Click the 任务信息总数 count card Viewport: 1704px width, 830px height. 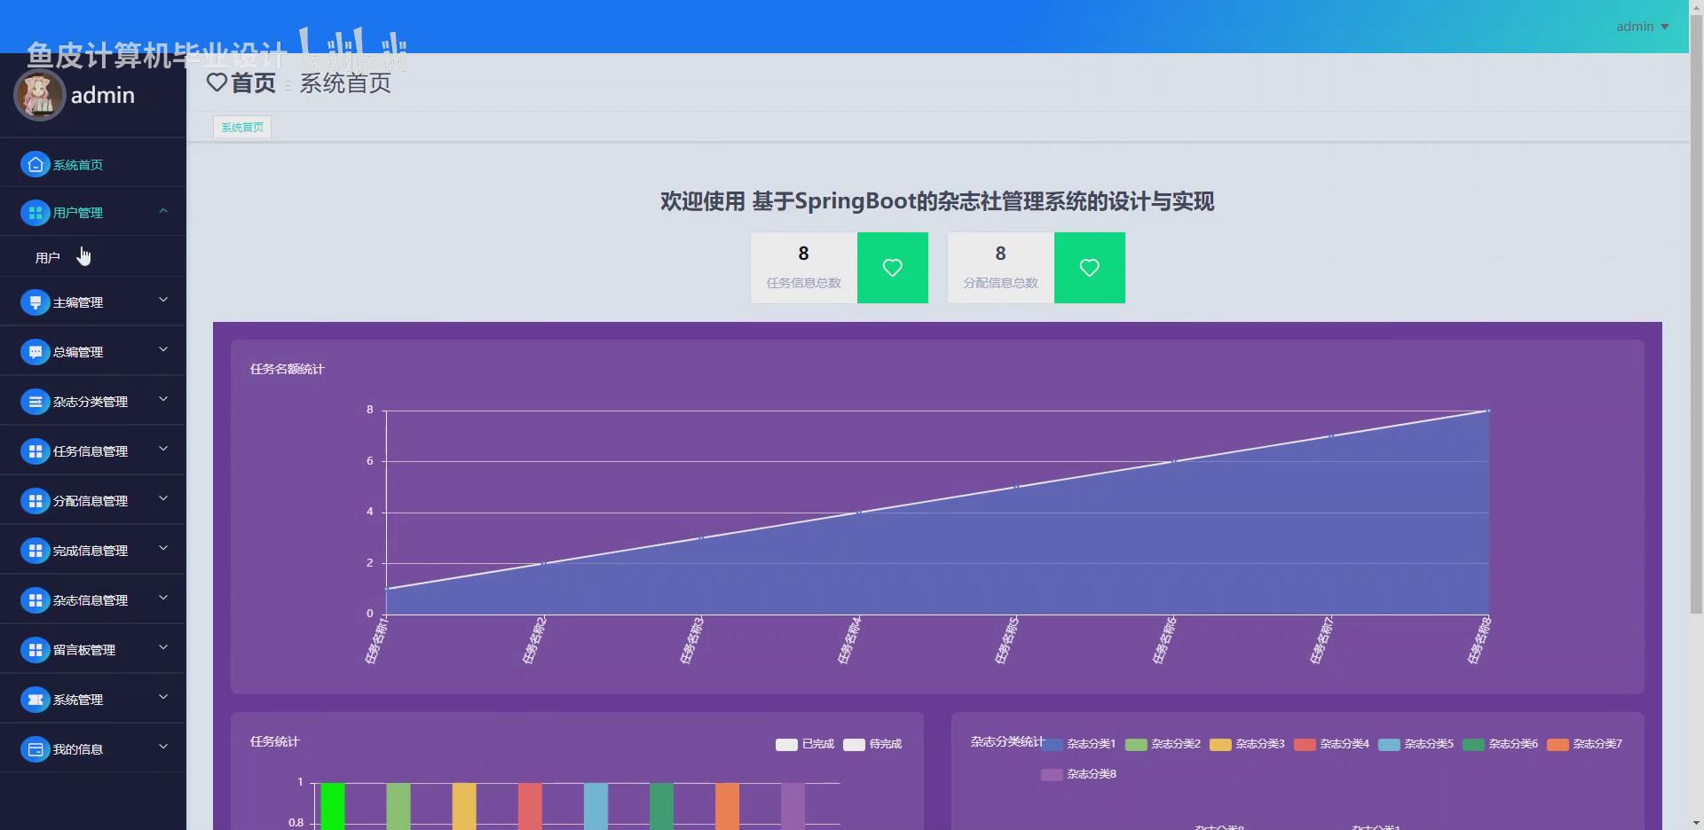coord(840,268)
